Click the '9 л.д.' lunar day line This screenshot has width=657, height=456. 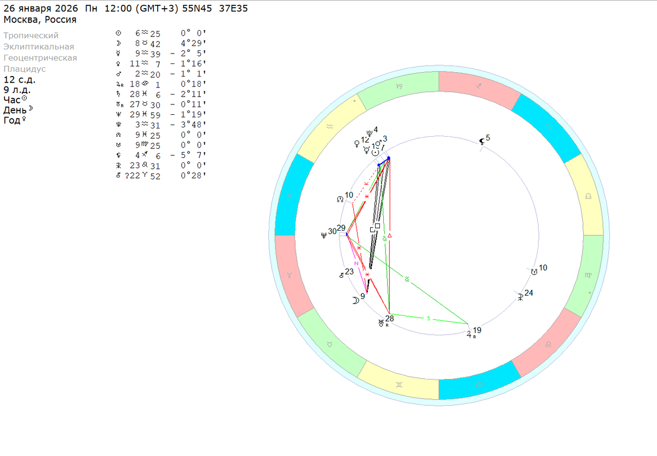tap(17, 90)
